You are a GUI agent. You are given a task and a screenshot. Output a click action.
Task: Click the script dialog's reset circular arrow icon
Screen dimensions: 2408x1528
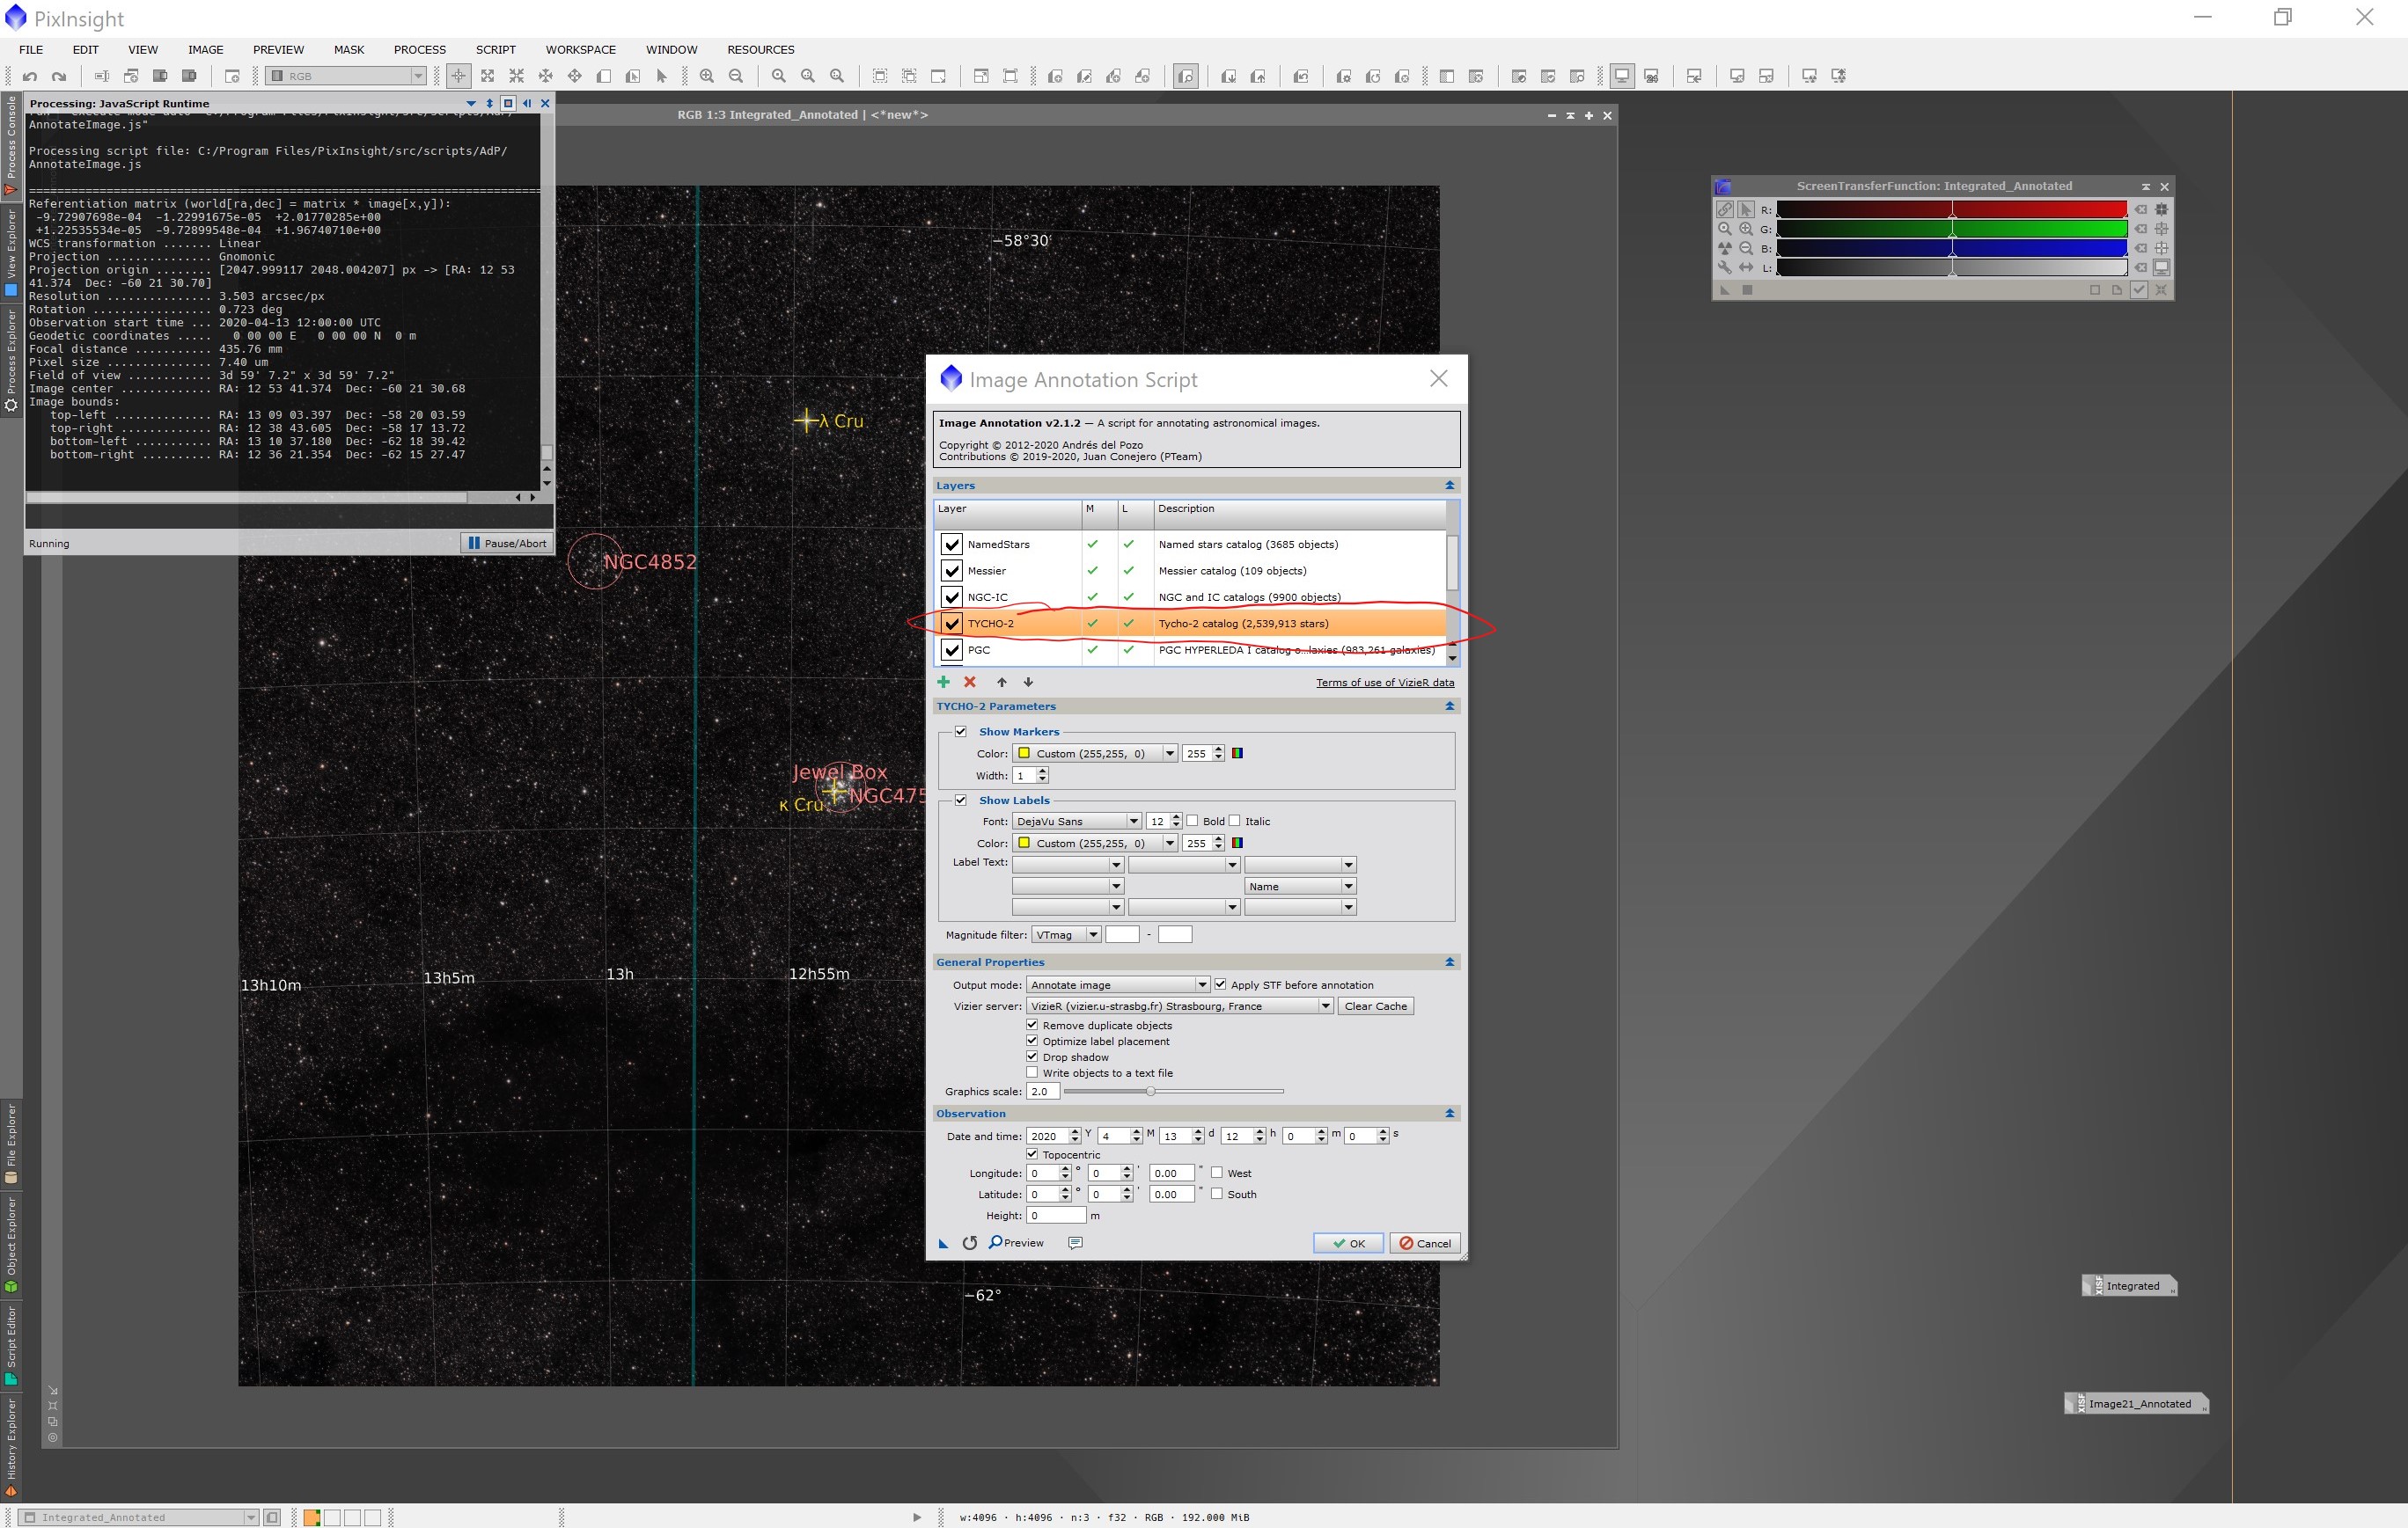click(969, 1243)
